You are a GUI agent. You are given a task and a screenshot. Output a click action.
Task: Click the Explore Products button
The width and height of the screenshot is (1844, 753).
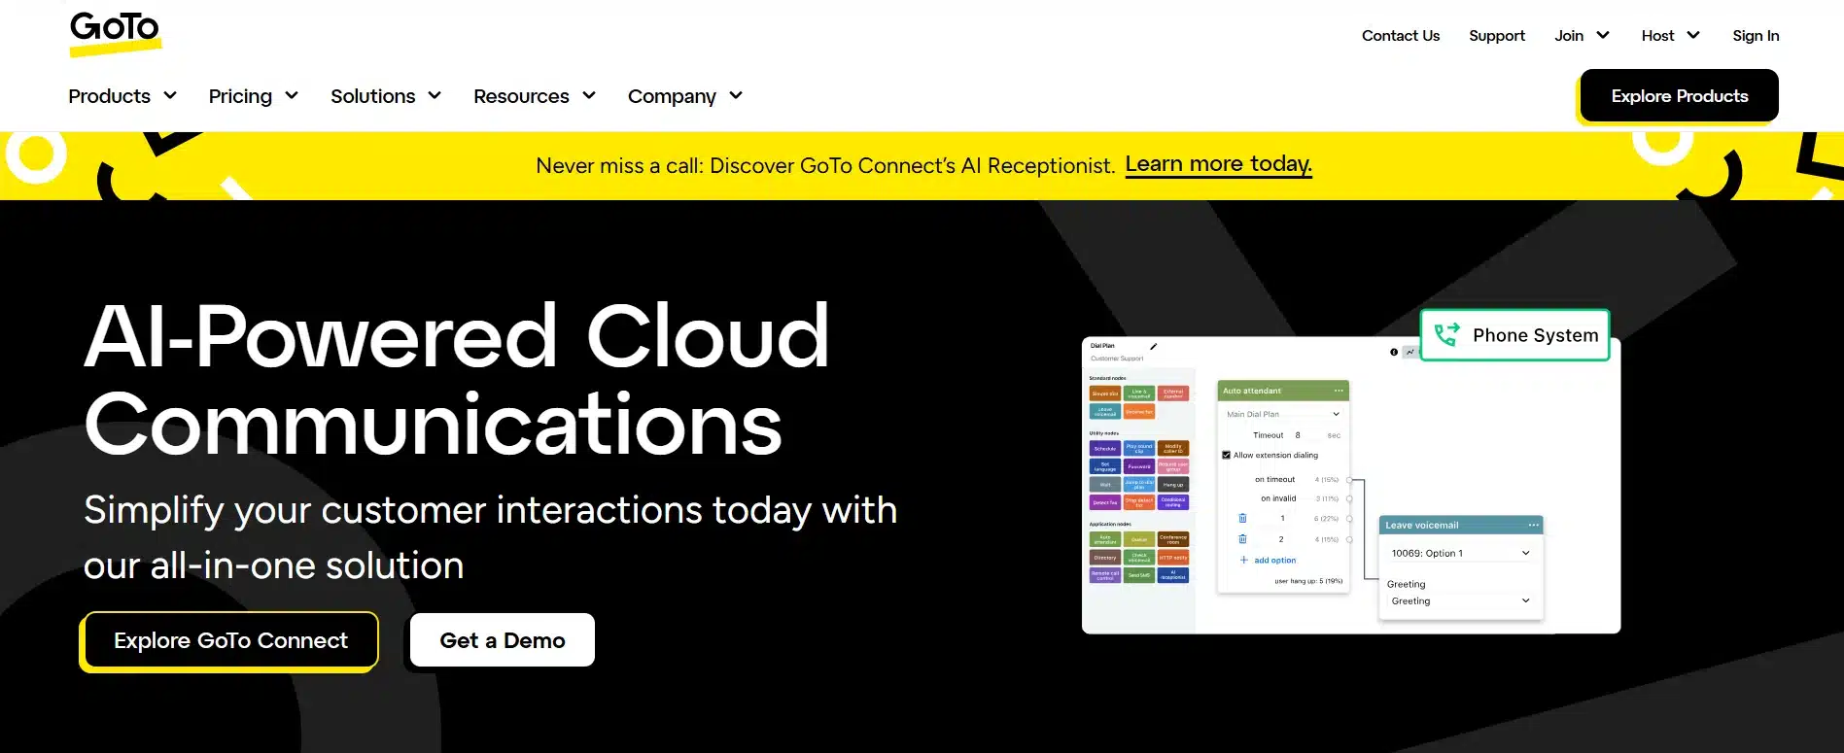[x=1680, y=95]
